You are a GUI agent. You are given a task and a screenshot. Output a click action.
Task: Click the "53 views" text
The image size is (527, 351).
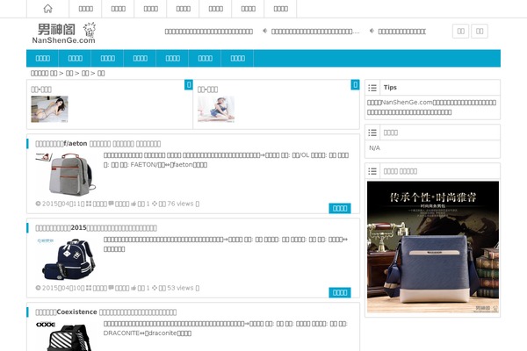point(180,288)
